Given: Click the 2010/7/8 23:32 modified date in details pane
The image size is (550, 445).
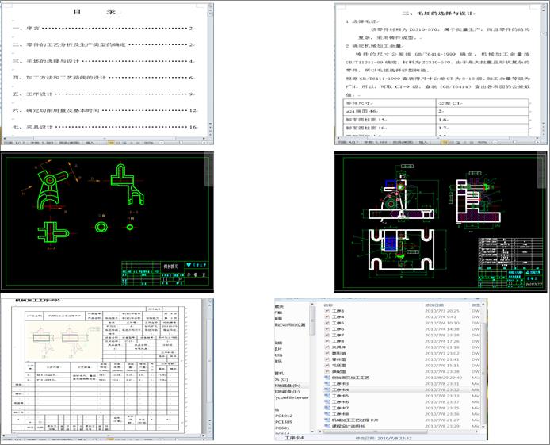Looking at the screenshot, I should (394, 438).
